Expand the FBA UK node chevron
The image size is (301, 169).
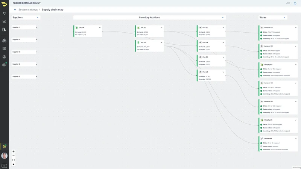point(223,42)
